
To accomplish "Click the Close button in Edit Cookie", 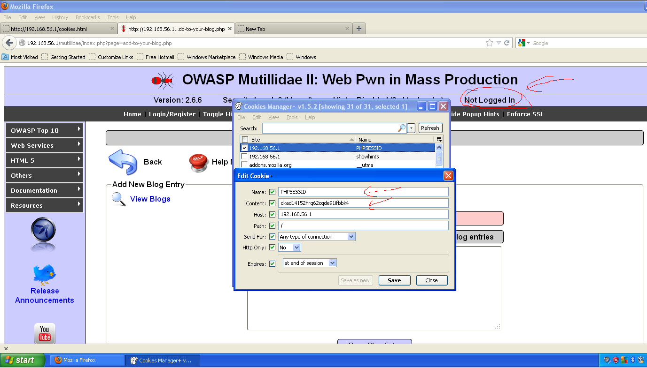I will 431,280.
